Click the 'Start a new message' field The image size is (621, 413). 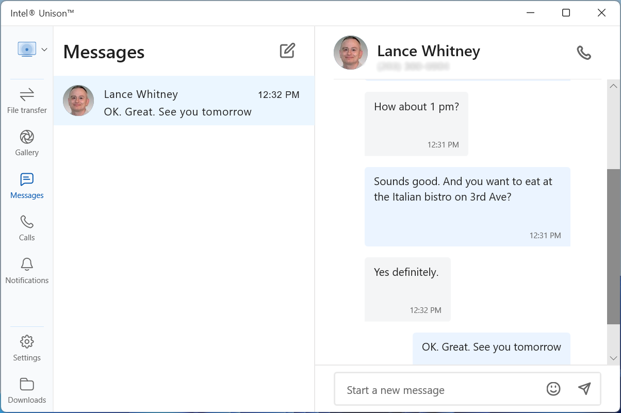click(438, 390)
